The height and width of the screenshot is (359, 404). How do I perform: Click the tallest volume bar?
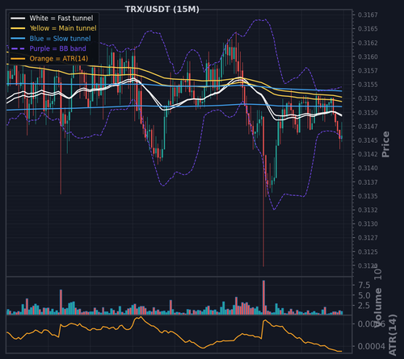pyautogui.click(x=263, y=298)
